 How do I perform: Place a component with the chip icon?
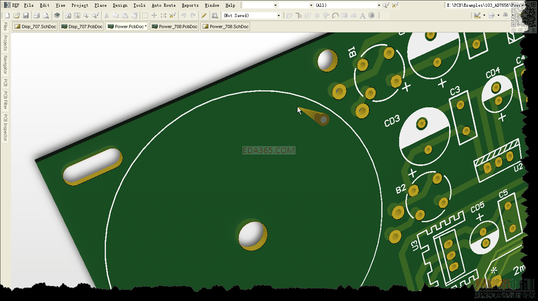coord(372,15)
